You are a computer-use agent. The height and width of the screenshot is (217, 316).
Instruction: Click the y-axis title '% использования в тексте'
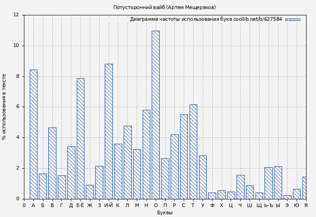[5, 107]
